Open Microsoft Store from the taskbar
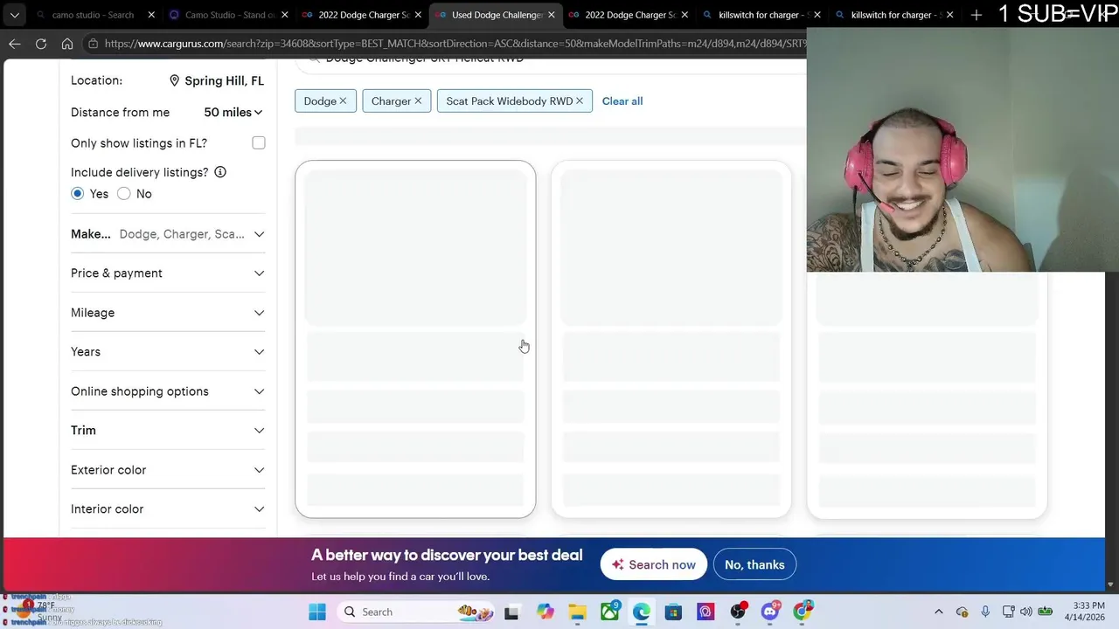This screenshot has width=1119, height=629. pyautogui.click(x=673, y=612)
